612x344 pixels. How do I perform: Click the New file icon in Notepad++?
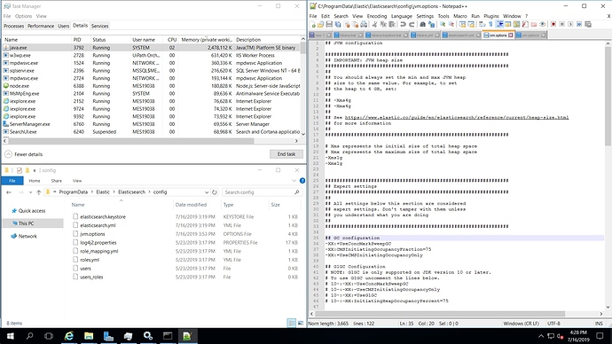click(x=312, y=24)
